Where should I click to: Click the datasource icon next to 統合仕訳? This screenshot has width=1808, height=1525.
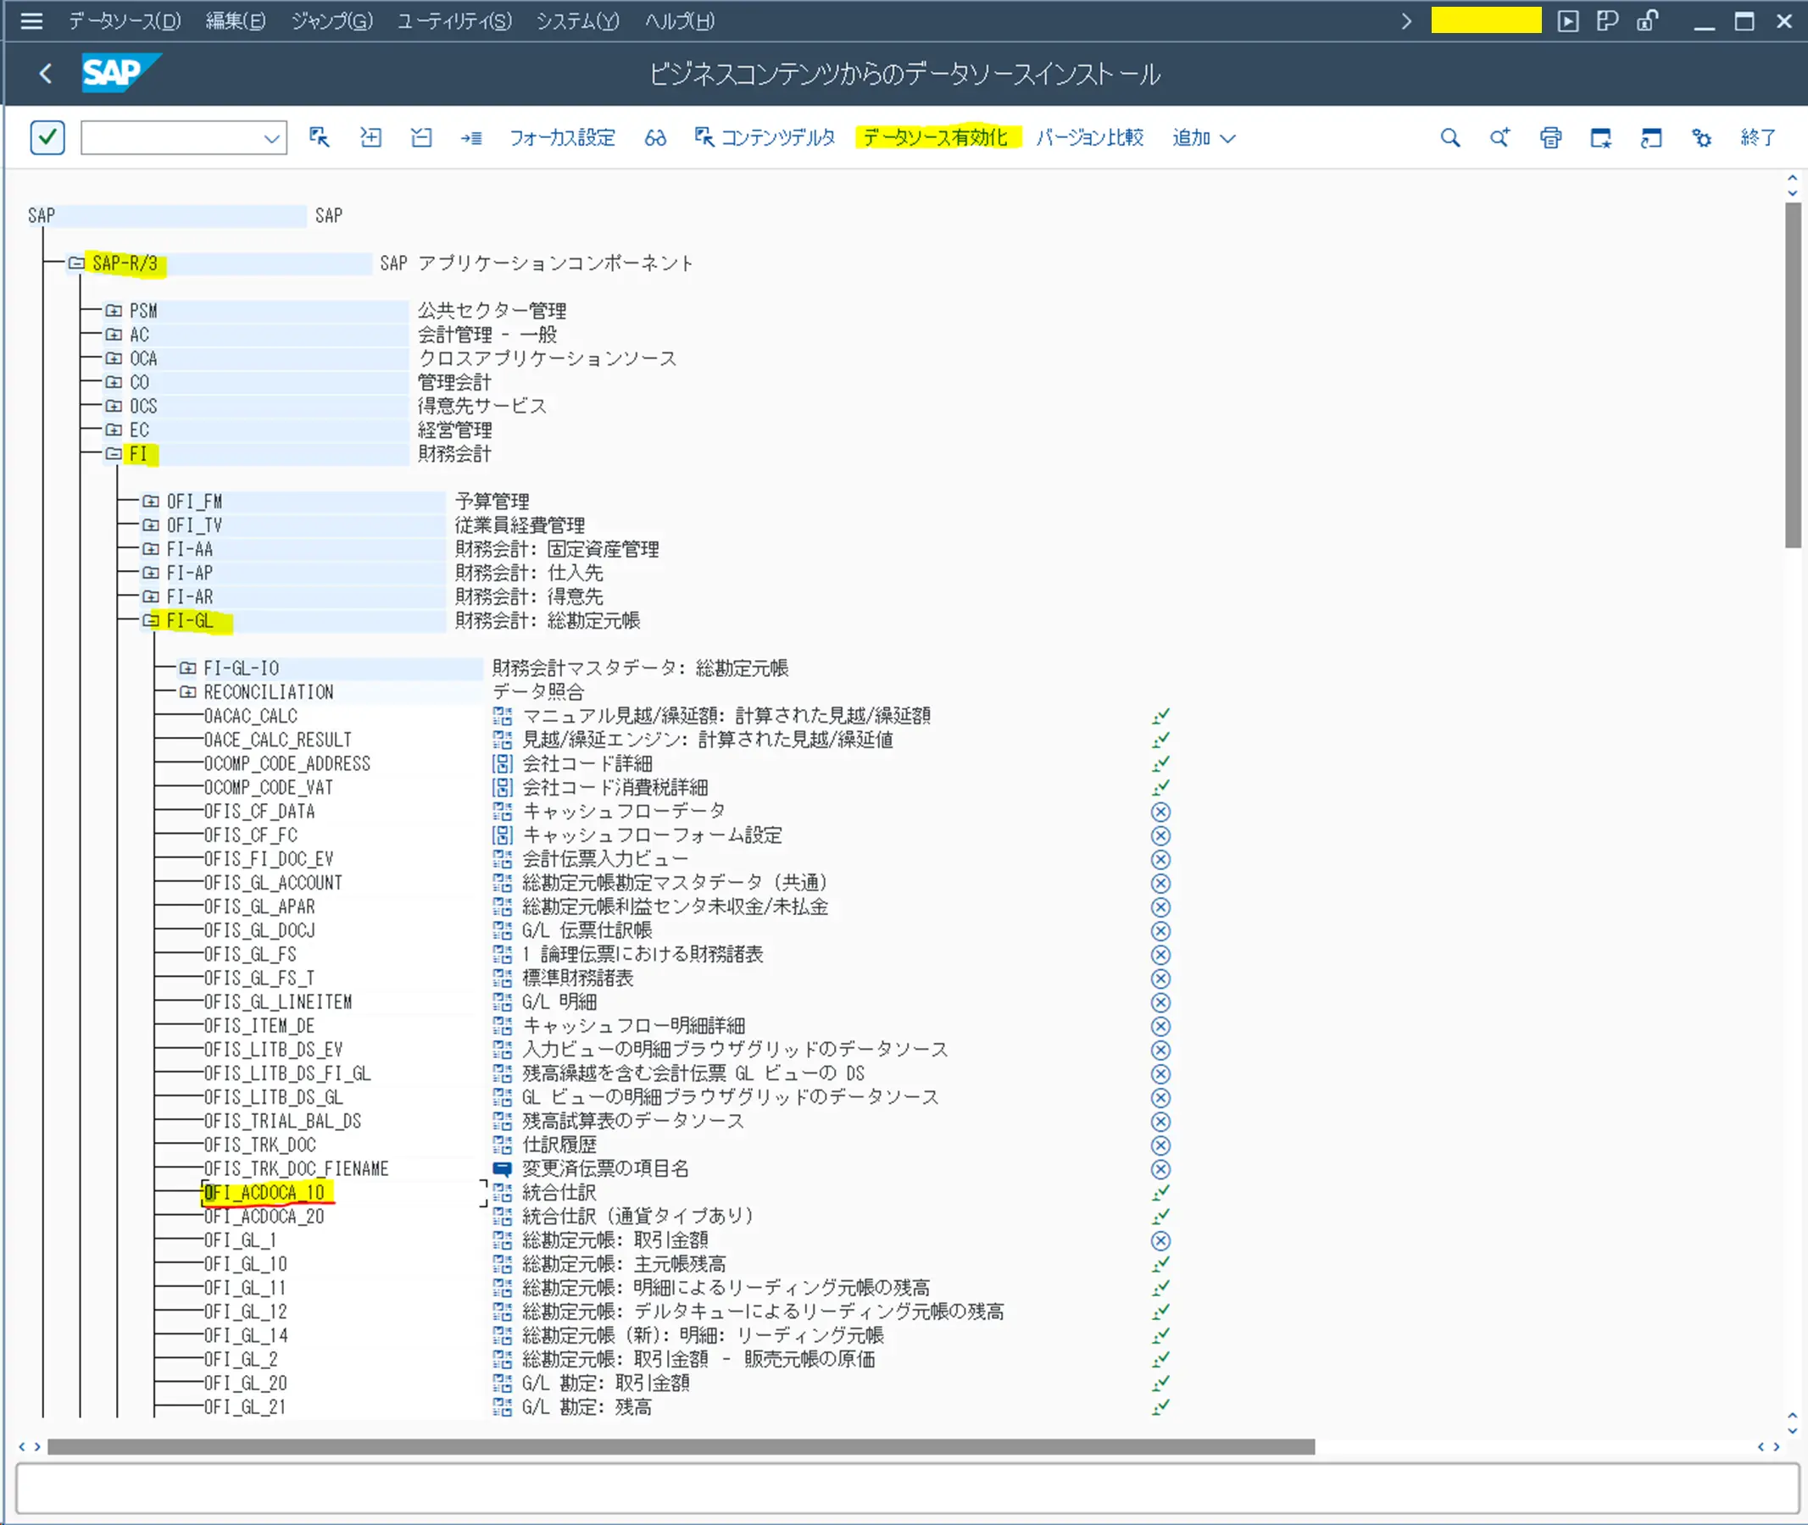502,1192
